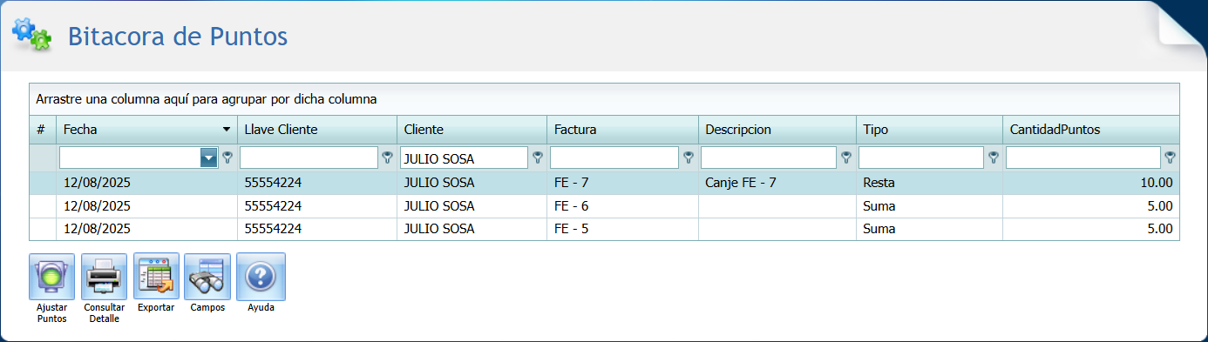The image size is (1208, 342).
Task: Open the Campos binoculars icon
Action: pyautogui.click(x=207, y=277)
